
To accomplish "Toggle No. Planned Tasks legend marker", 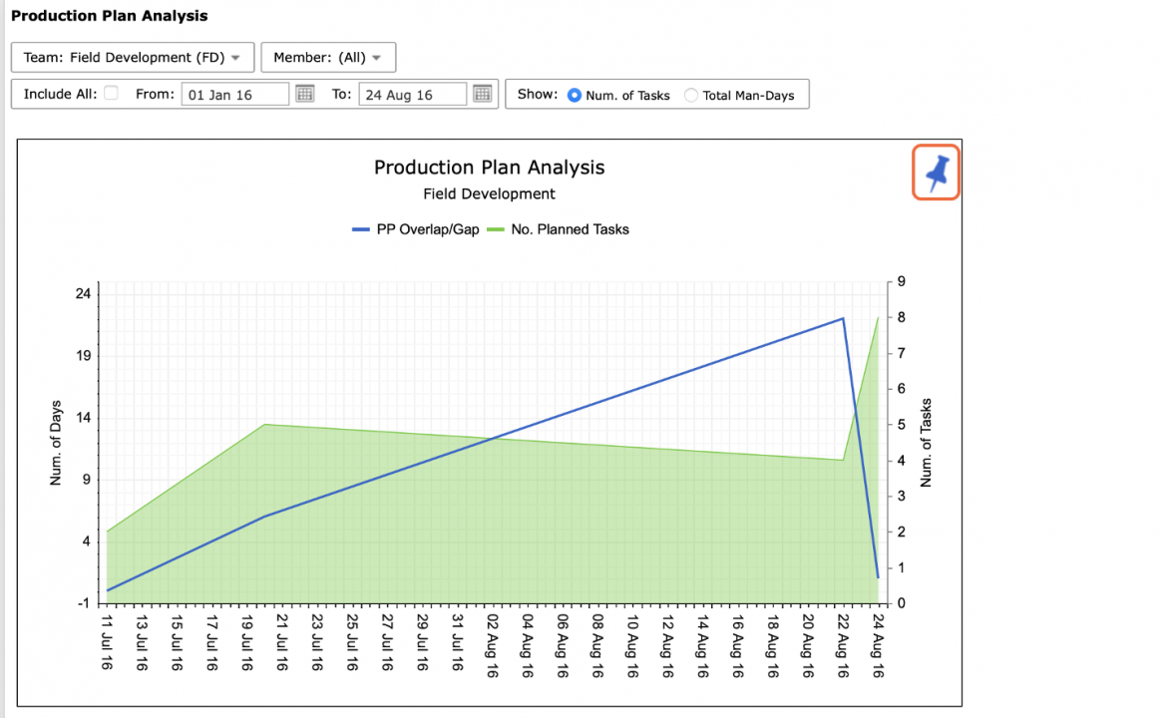I will (496, 230).
